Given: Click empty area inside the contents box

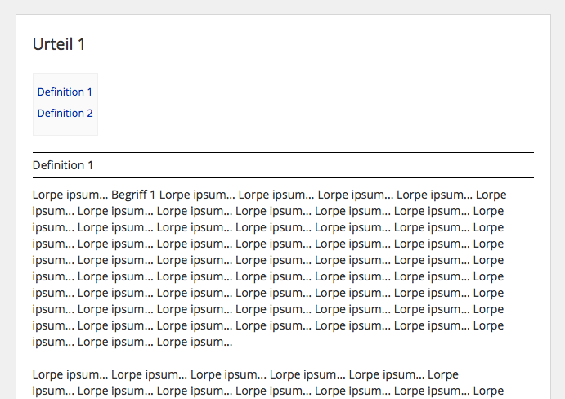Looking at the screenshot, I should coord(65,127).
